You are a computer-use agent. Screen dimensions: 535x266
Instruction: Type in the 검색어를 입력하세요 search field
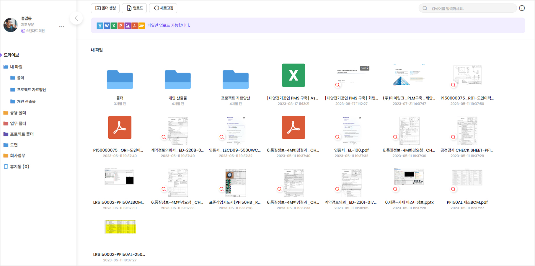[471, 8]
